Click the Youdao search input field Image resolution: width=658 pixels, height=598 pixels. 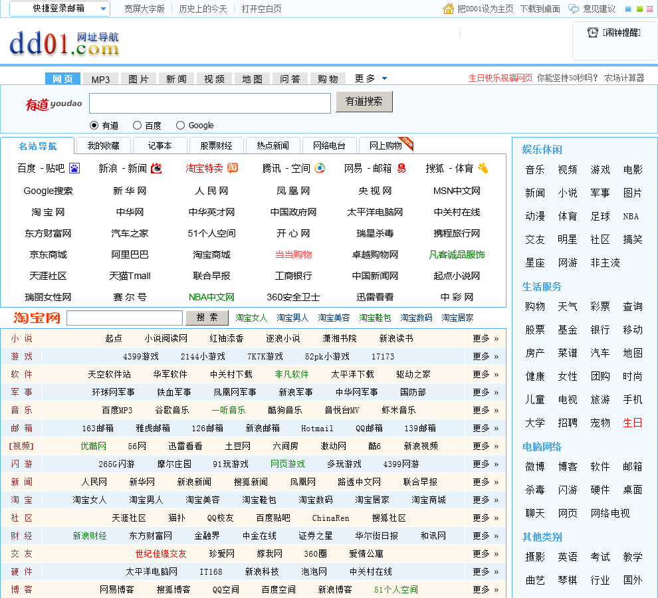pos(209,103)
